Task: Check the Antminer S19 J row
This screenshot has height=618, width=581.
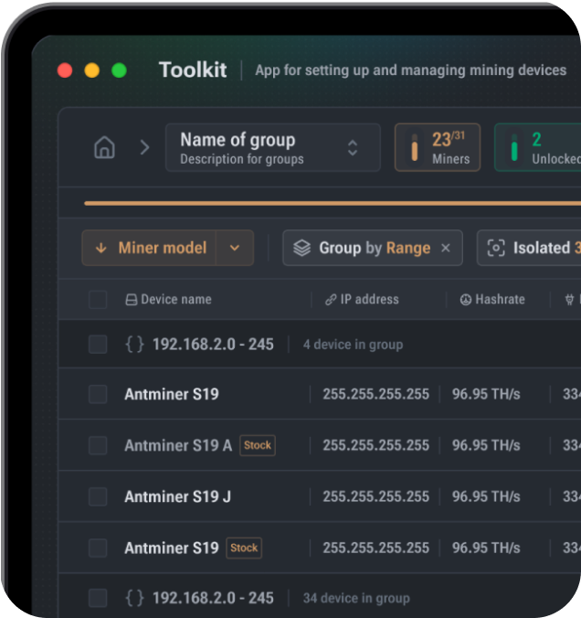Action: coord(98,496)
